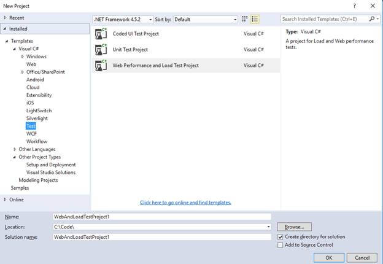
Task: Open the .NET Framework 4.5.2 dropdown
Action: 123,19
